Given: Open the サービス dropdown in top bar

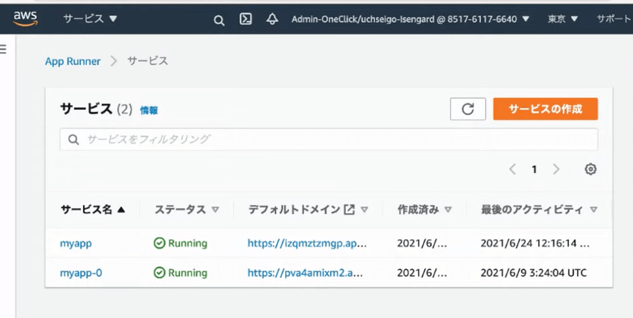Looking at the screenshot, I should pos(90,19).
